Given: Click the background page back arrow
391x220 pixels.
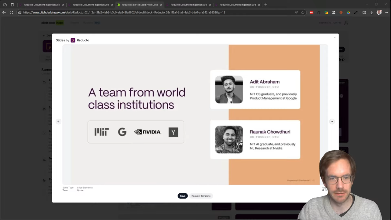Looking at the screenshot, I should point(44,35).
